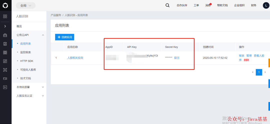
Task: Select page 1 in pagination
Action: (259, 72)
